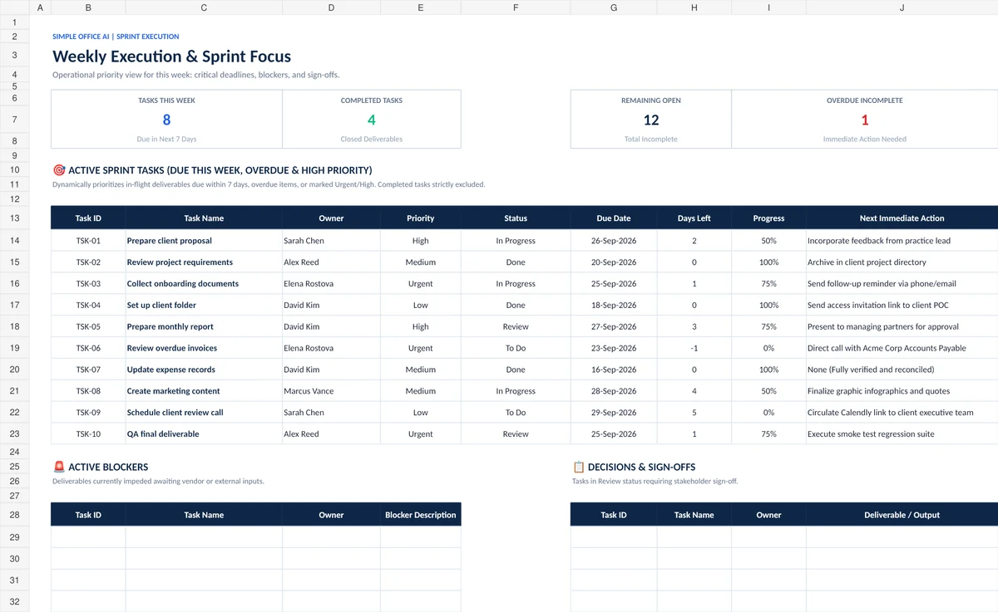Click the 'Days Left' column header
This screenshot has height=612, width=998.
(694, 218)
